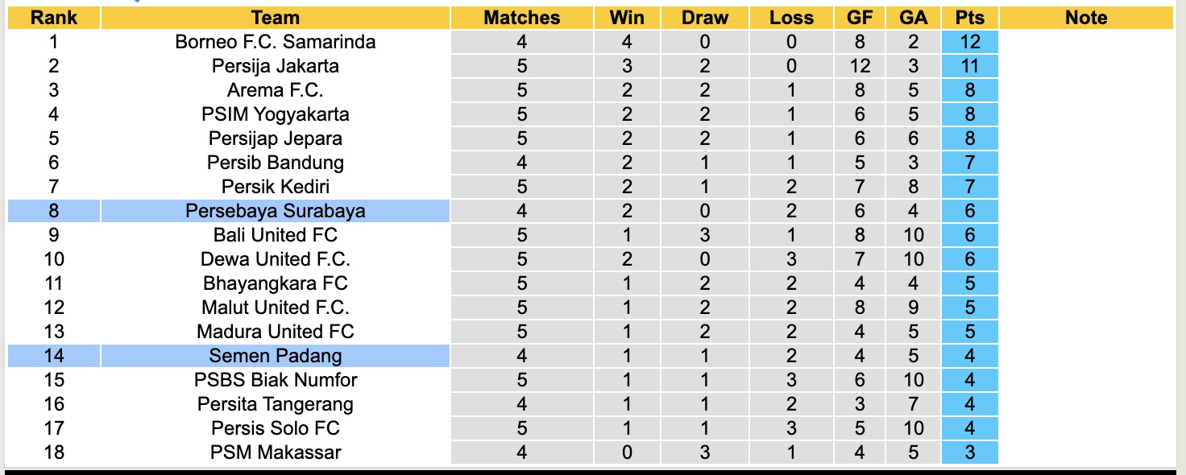
Task: Open the Persija Jakarta team link
Action: click(275, 66)
